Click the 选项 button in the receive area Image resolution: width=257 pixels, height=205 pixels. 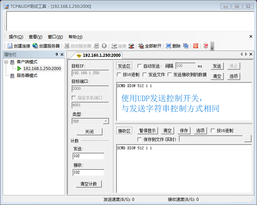[200, 131]
